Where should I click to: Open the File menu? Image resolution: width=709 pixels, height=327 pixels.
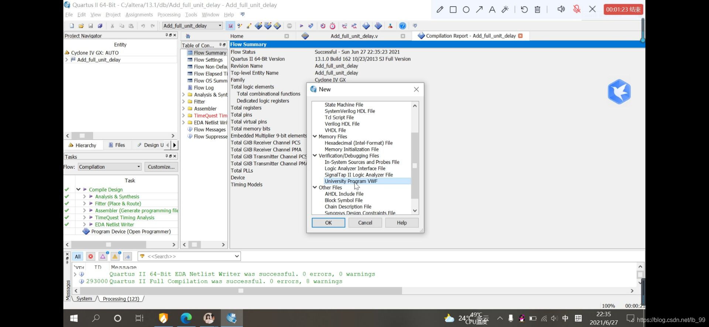point(69,15)
